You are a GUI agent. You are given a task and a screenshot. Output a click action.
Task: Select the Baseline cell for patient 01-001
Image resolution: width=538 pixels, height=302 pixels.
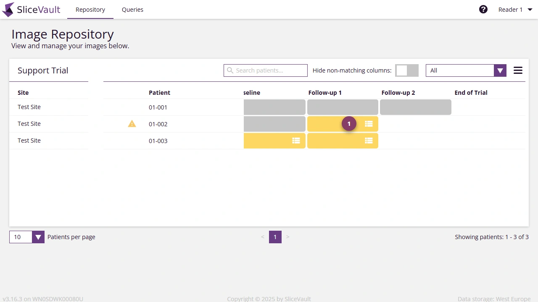tap(274, 107)
